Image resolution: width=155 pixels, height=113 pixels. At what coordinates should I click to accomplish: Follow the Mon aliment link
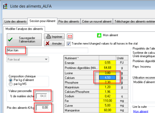point(141,111)
